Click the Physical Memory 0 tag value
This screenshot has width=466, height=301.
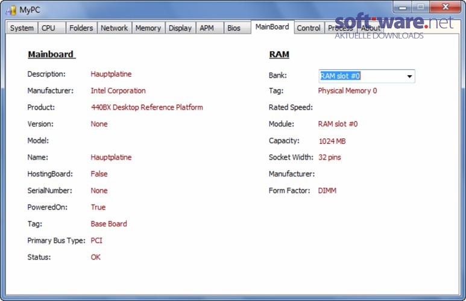click(x=347, y=90)
